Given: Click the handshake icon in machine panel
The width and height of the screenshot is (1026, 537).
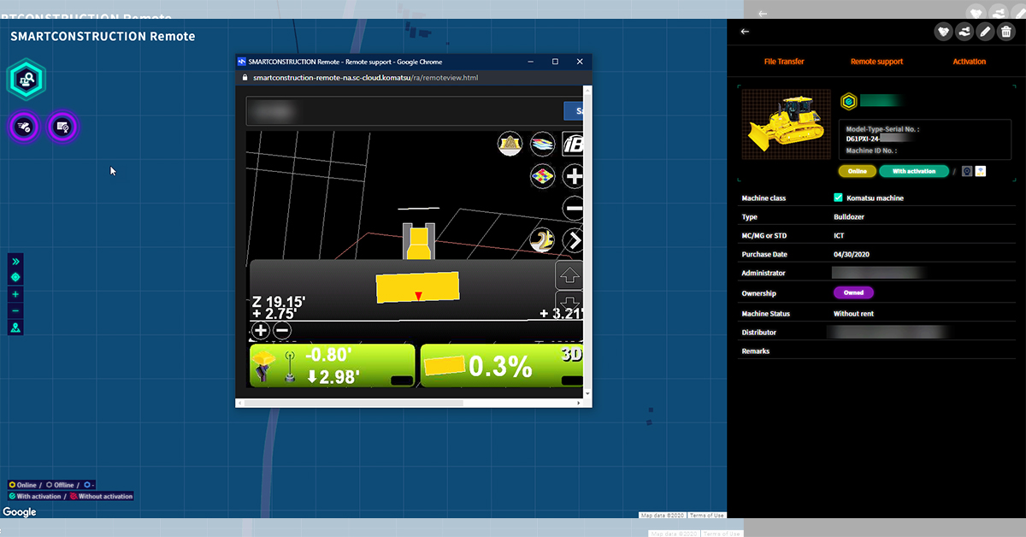Looking at the screenshot, I should click(x=964, y=32).
